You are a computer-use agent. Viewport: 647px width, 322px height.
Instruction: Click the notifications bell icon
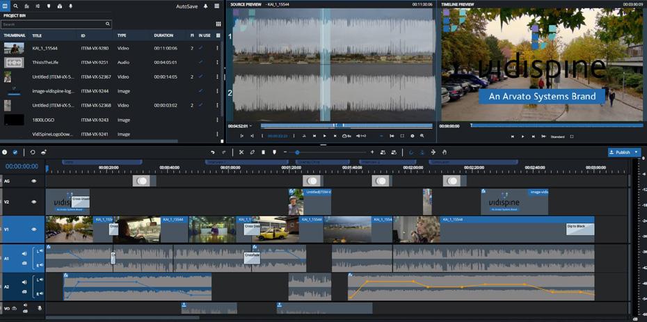pos(205,6)
